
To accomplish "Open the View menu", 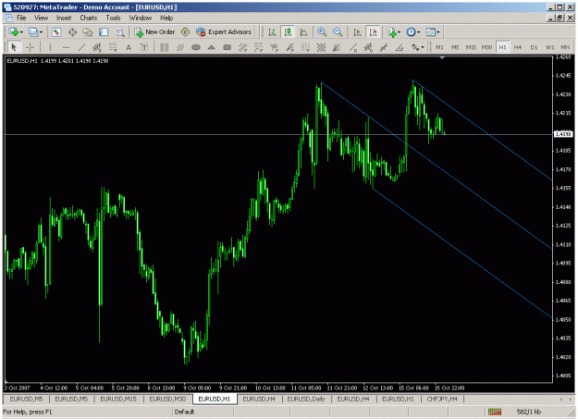I will pyautogui.click(x=42, y=18).
